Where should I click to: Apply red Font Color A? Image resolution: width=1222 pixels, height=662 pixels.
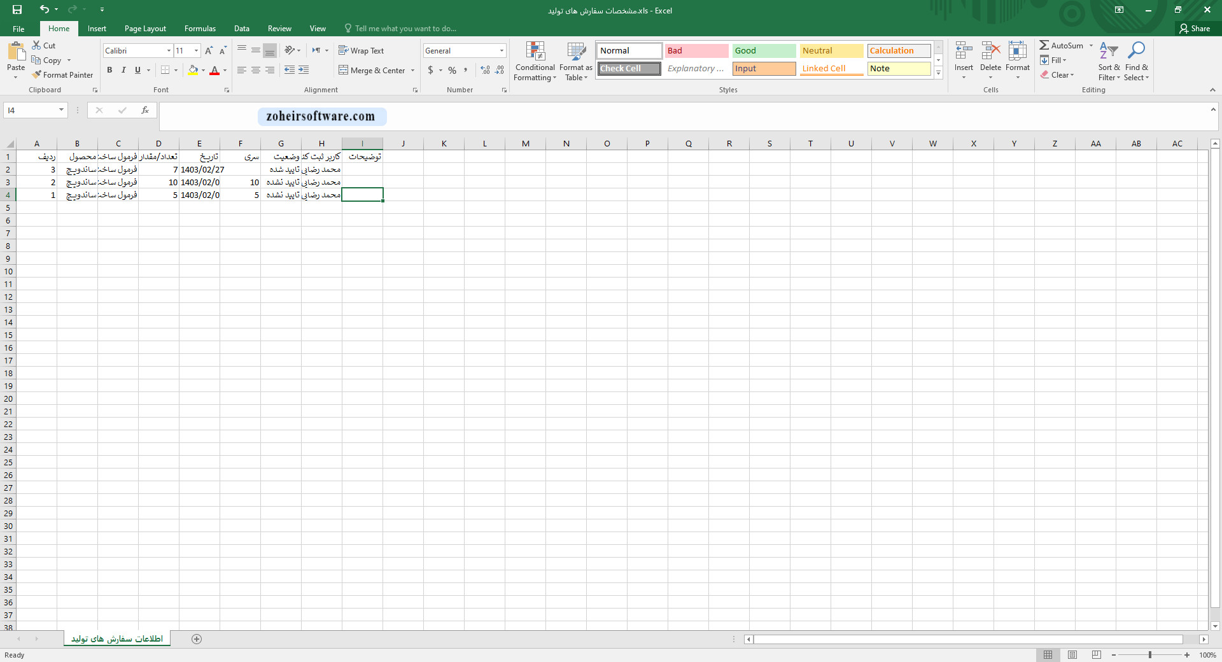(214, 70)
